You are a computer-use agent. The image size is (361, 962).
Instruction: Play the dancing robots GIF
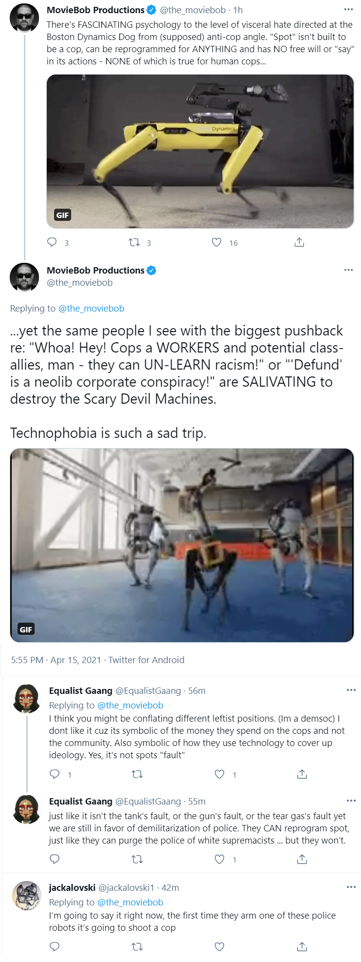pyautogui.click(x=182, y=545)
